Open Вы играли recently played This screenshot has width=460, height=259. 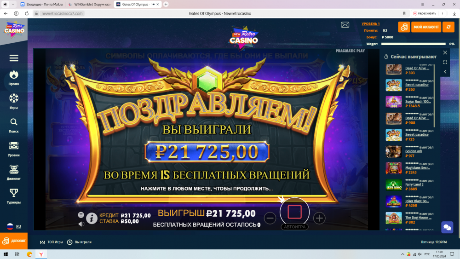(x=79, y=242)
